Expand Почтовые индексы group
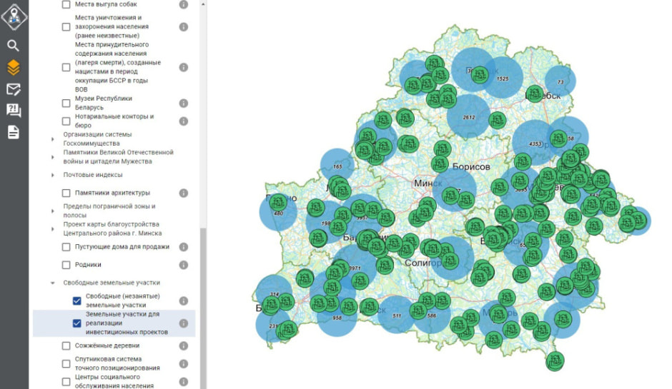Screen dimensions: 672x389 point(53,175)
